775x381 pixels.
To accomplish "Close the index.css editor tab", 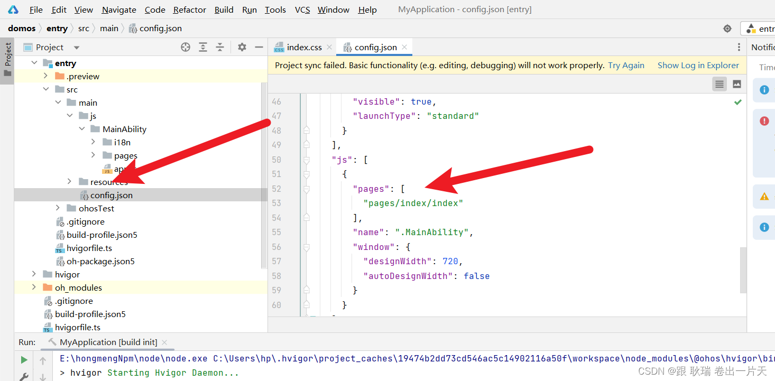I will click(329, 47).
